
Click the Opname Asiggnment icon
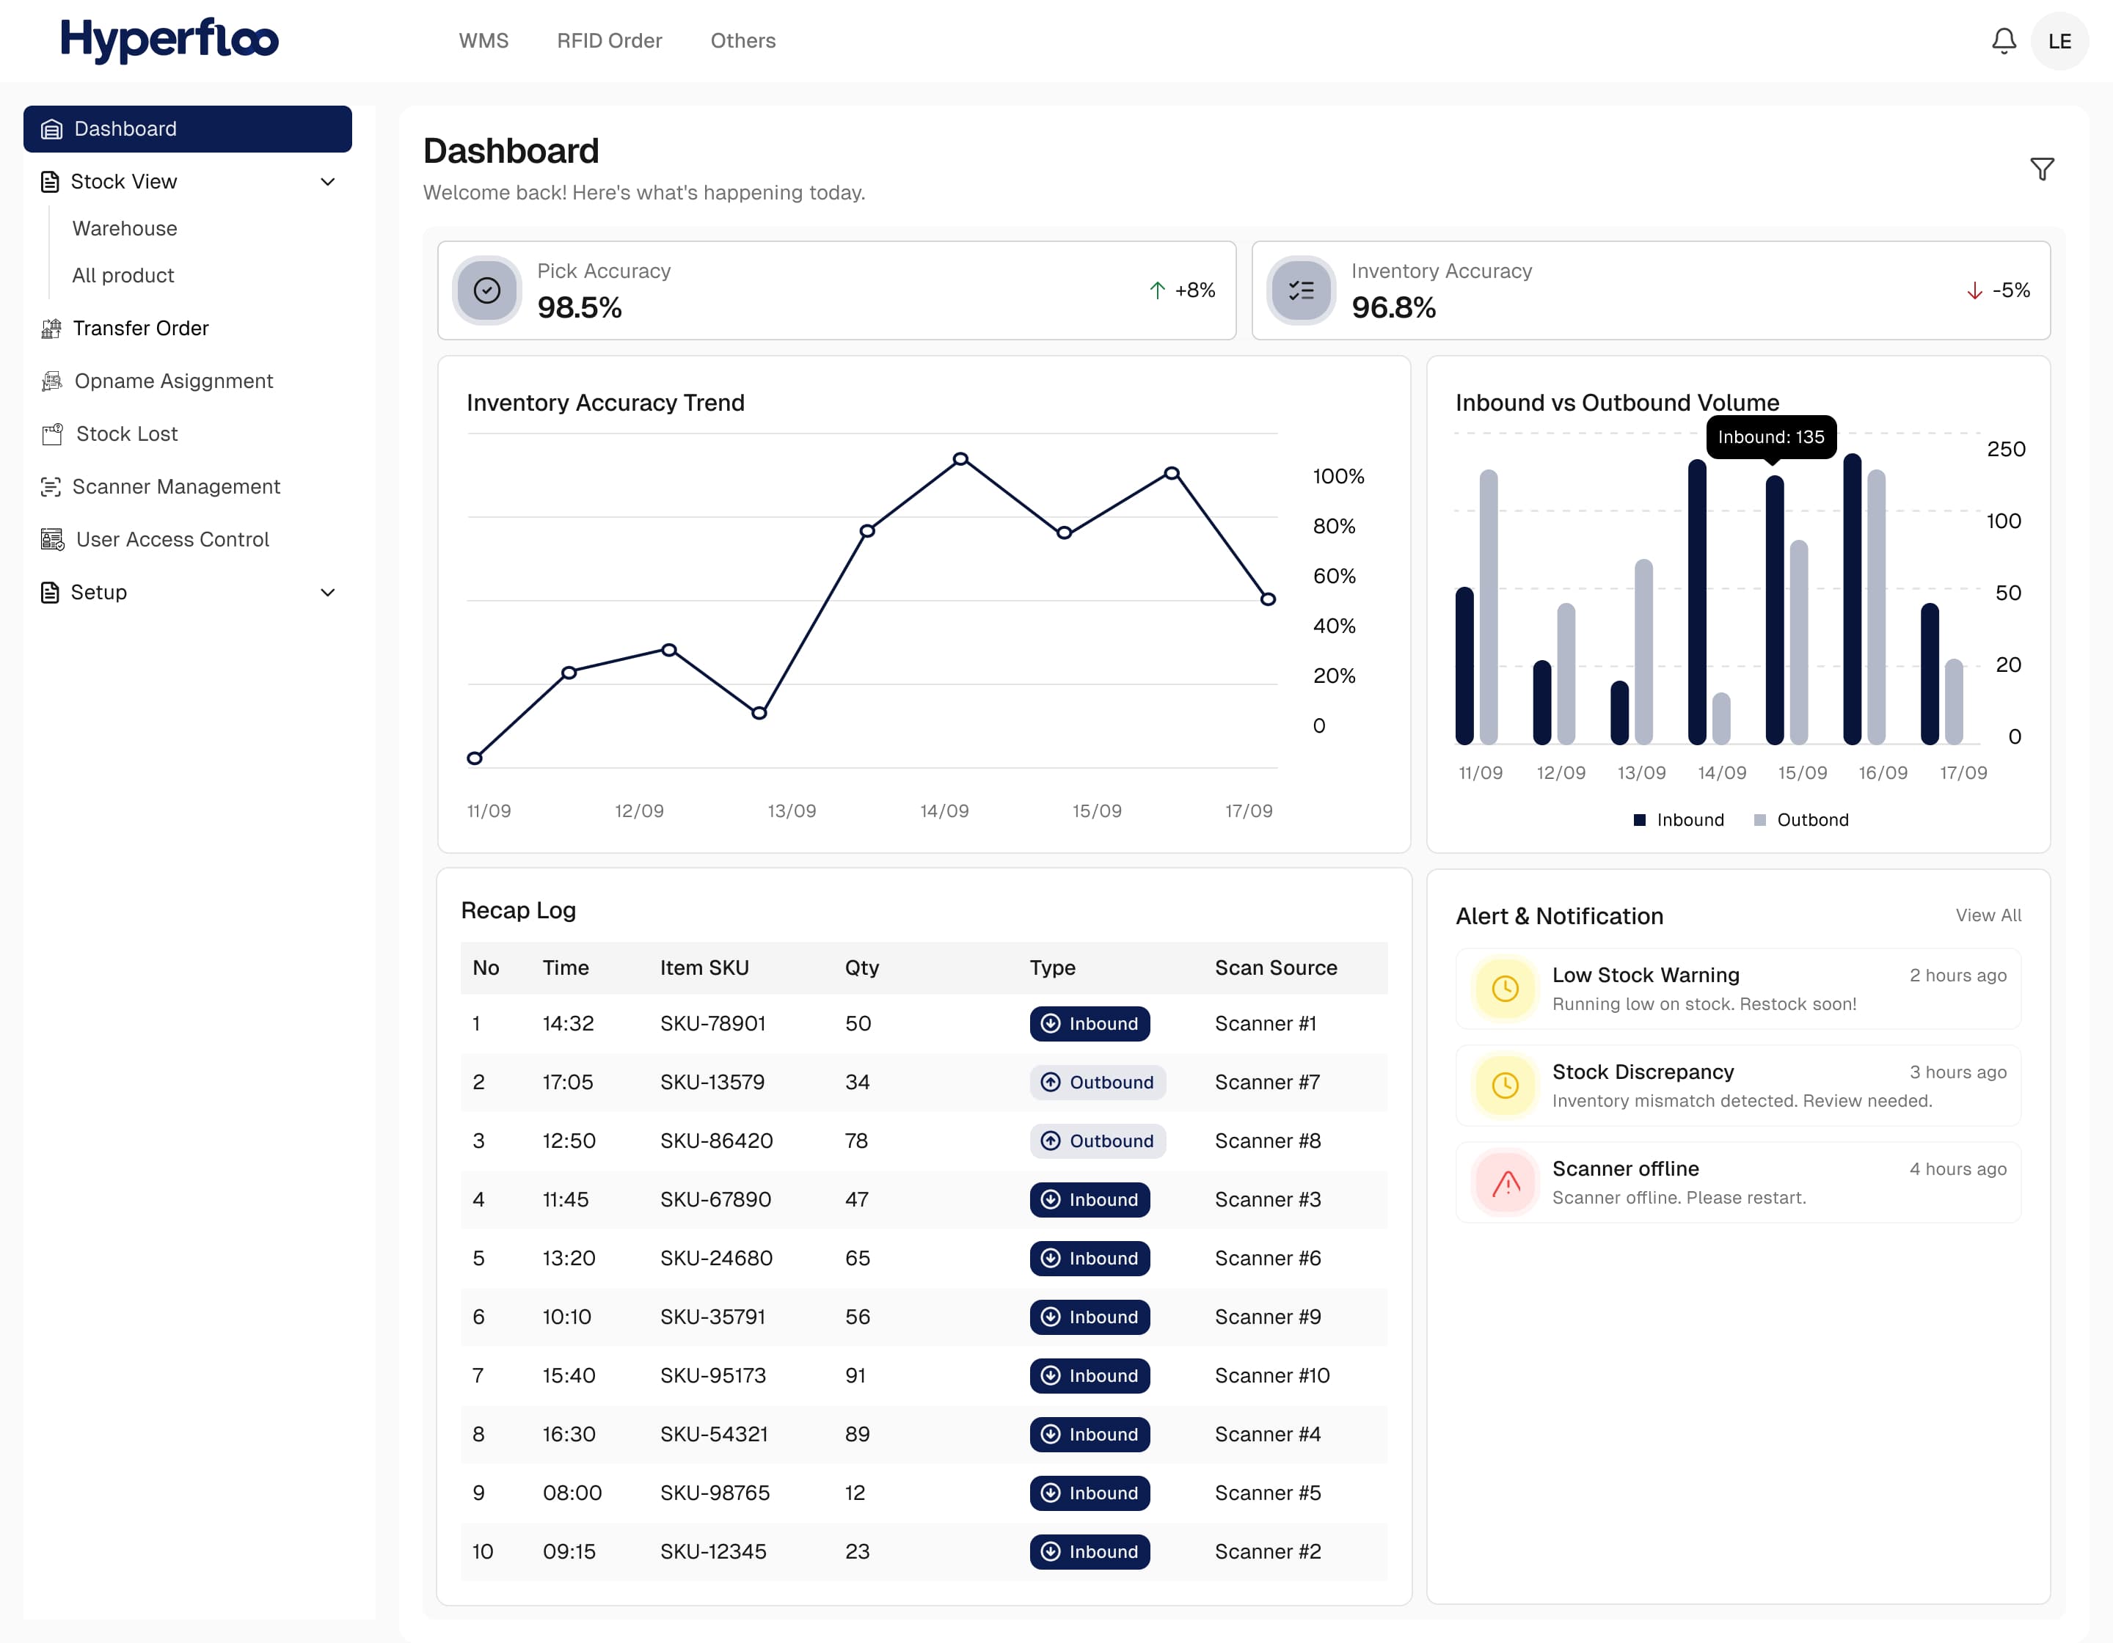click(x=51, y=381)
